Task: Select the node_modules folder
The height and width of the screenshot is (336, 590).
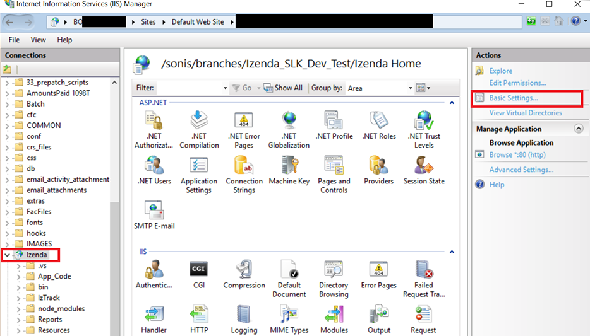Action: [61, 309]
